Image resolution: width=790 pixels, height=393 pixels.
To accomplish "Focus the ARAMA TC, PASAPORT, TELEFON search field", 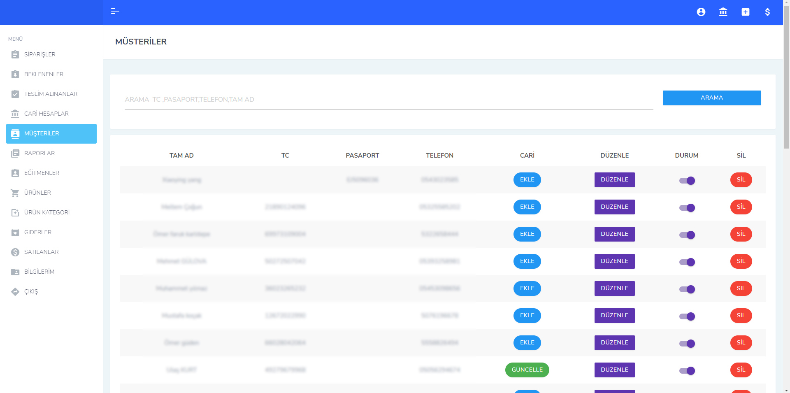I will [389, 100].
